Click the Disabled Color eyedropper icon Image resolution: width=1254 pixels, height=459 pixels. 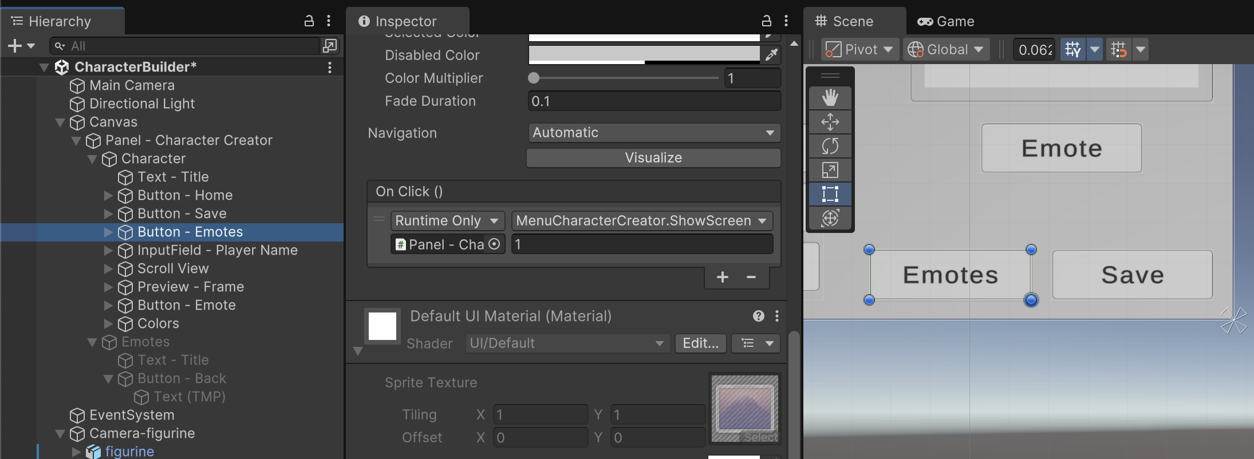(x=771, y=55)
